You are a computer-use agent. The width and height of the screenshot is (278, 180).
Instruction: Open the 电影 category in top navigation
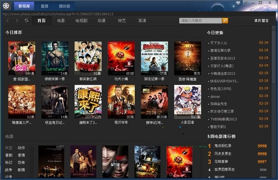point(61,20)
